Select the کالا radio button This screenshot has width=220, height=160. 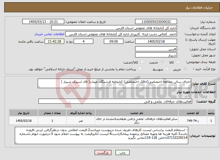click(x=178, y=62)
